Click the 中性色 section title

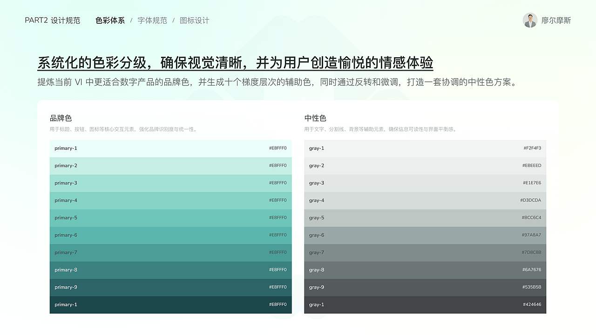coord(315,118)
